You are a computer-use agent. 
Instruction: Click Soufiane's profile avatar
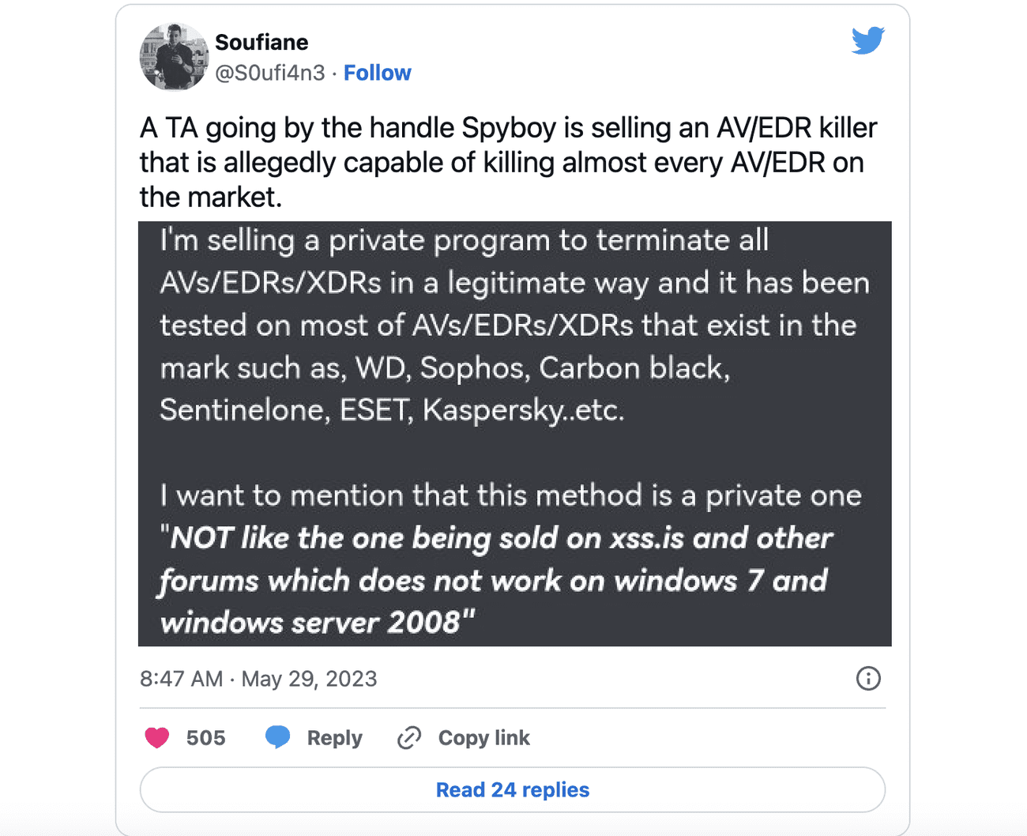174,56
